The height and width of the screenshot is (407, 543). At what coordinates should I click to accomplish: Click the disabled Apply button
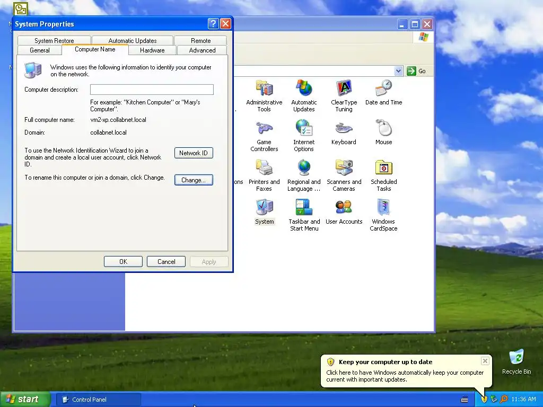point(209,262)
